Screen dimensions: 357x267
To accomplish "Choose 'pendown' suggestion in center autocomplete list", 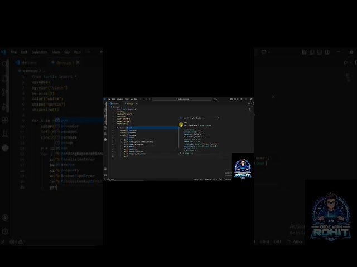I will coord(152,132).
